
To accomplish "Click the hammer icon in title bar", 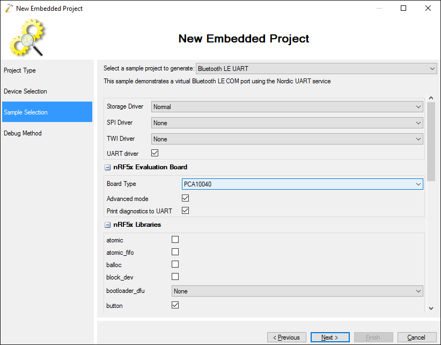I will (9, 9).
